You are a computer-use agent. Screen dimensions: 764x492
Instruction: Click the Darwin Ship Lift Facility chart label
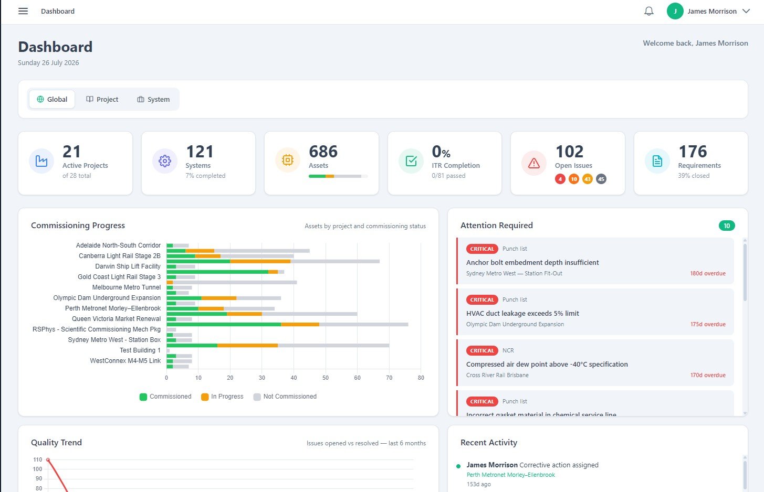(128, 266)
